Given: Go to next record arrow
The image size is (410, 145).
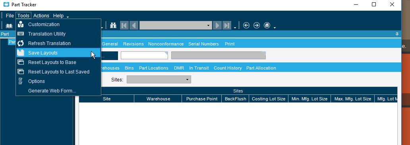Looking at the screenshot, I should point(217,25).
